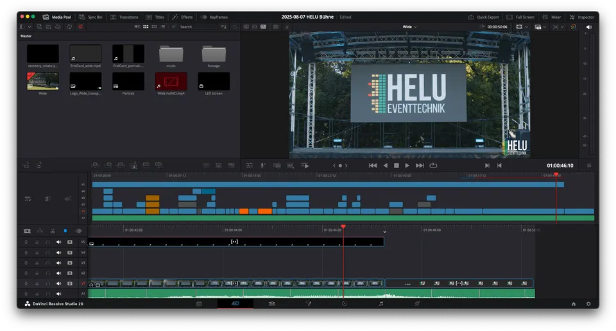Open the footage folder bin

[214, 54]
